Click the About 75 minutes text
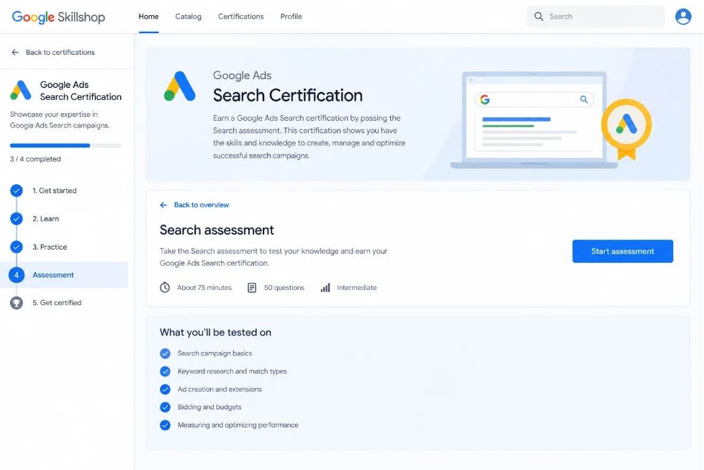Screen dimensions: 704x470 pyautogui.click(x=204, y=288)
